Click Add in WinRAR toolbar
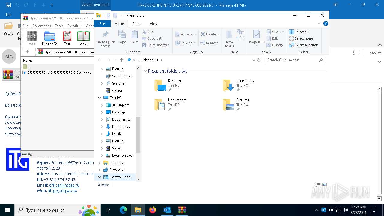The image size is (384, 216). (x=32, y=38)
